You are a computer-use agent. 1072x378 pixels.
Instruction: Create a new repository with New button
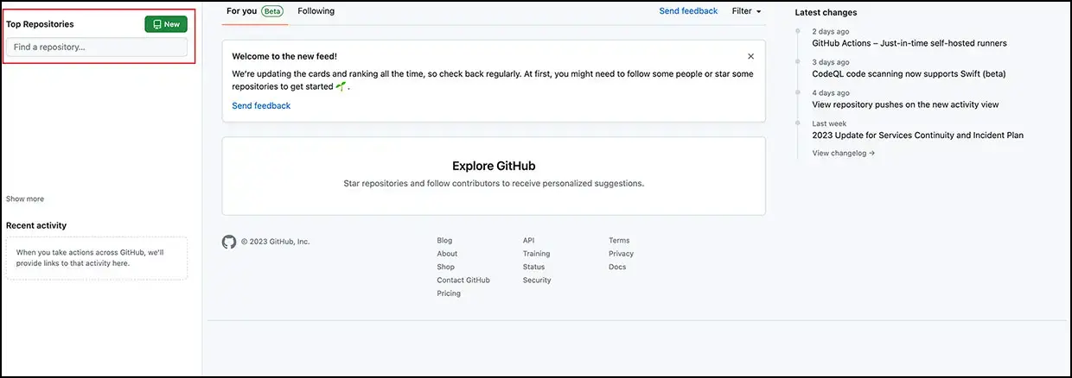[x=166, y=24]
